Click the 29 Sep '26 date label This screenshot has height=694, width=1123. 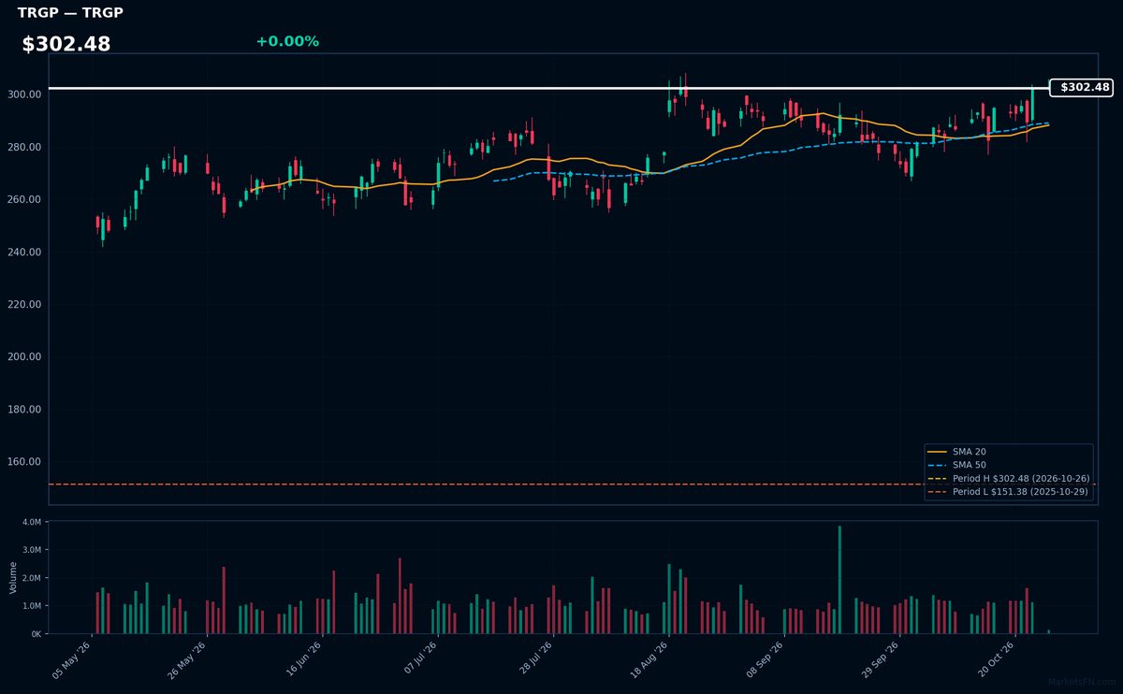click(x=880, y=660)
